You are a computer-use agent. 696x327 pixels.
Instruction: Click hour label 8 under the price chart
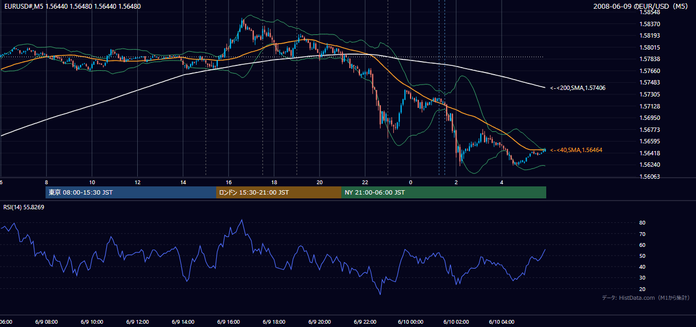coord(46,182)
